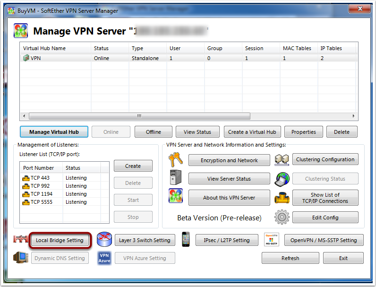Open hub Properties
The image size is (376, 287).
coord(304,132)
